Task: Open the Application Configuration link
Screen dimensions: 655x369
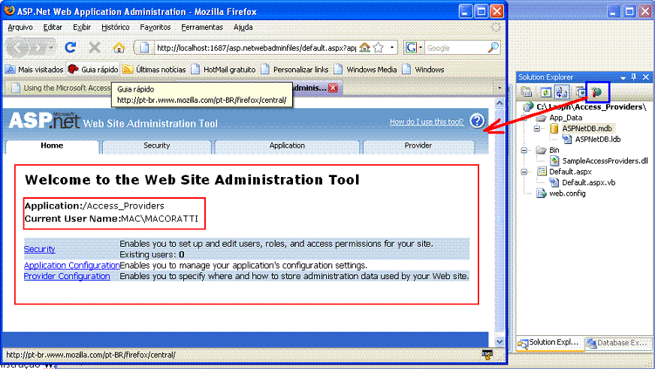Action: coord(72,265)
